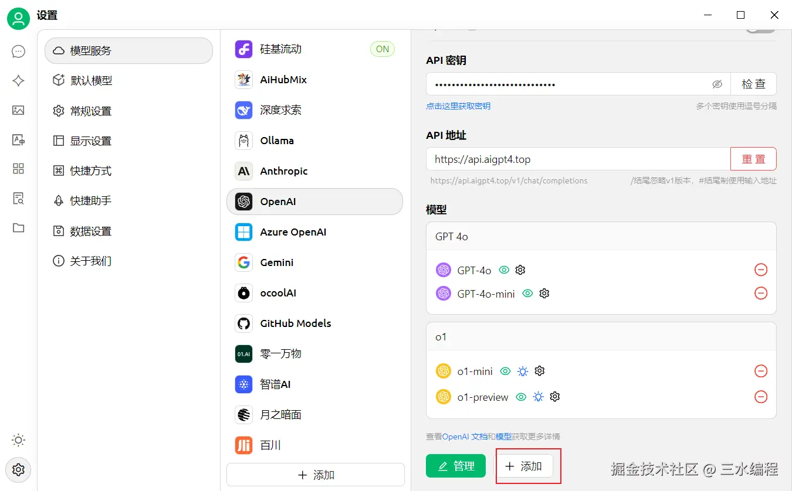Open settings gear for the GPT-4o model
This screenshot has width=792, height=491.
(520, 270)
